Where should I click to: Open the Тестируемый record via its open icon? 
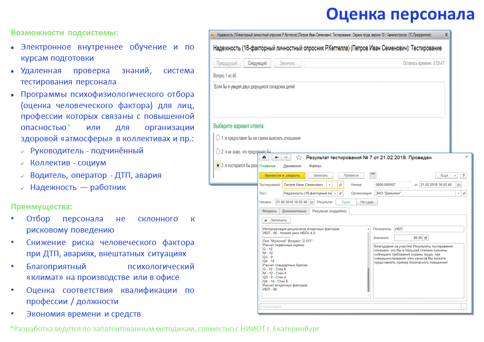click(340, 185)
